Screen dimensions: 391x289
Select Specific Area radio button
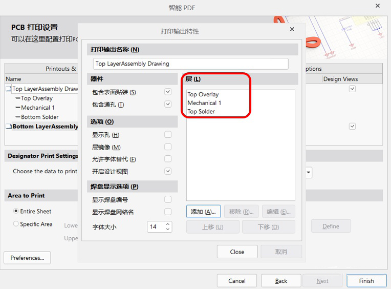tap(16, 224)
